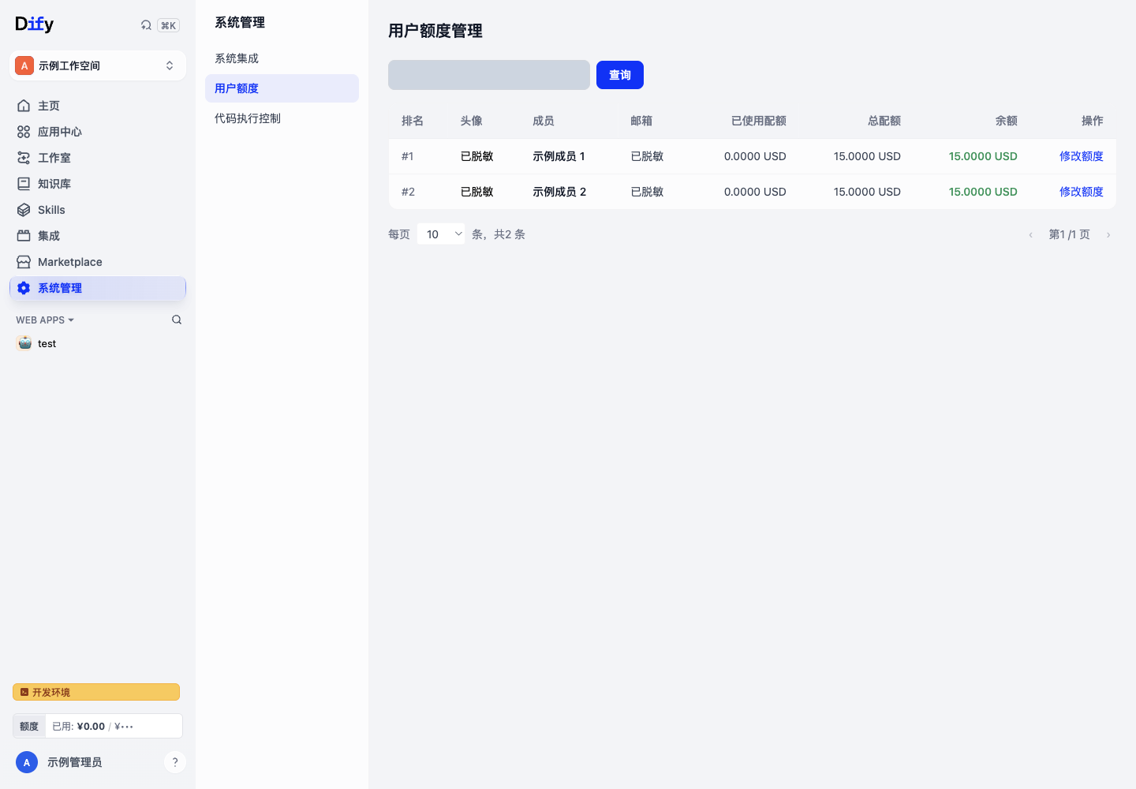Open Marketplace from the sidebar
Screen dimensions: 1136x789
tap(98, 262)
